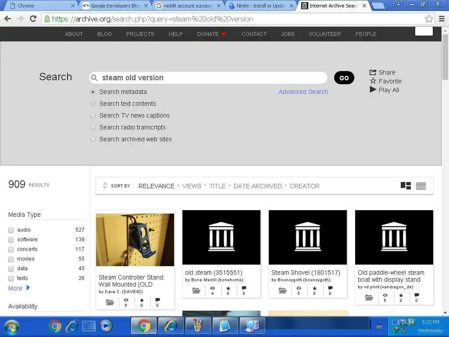This screenshot has width=449, height=337.
Task: Click folder icon on Steam Controller Stand card
Action: 110,302
